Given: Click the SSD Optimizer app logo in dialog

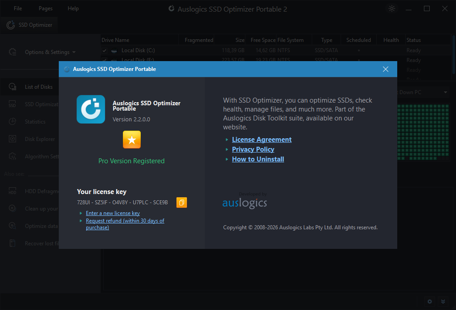Looking at the screenshot, I should point(91,109).
